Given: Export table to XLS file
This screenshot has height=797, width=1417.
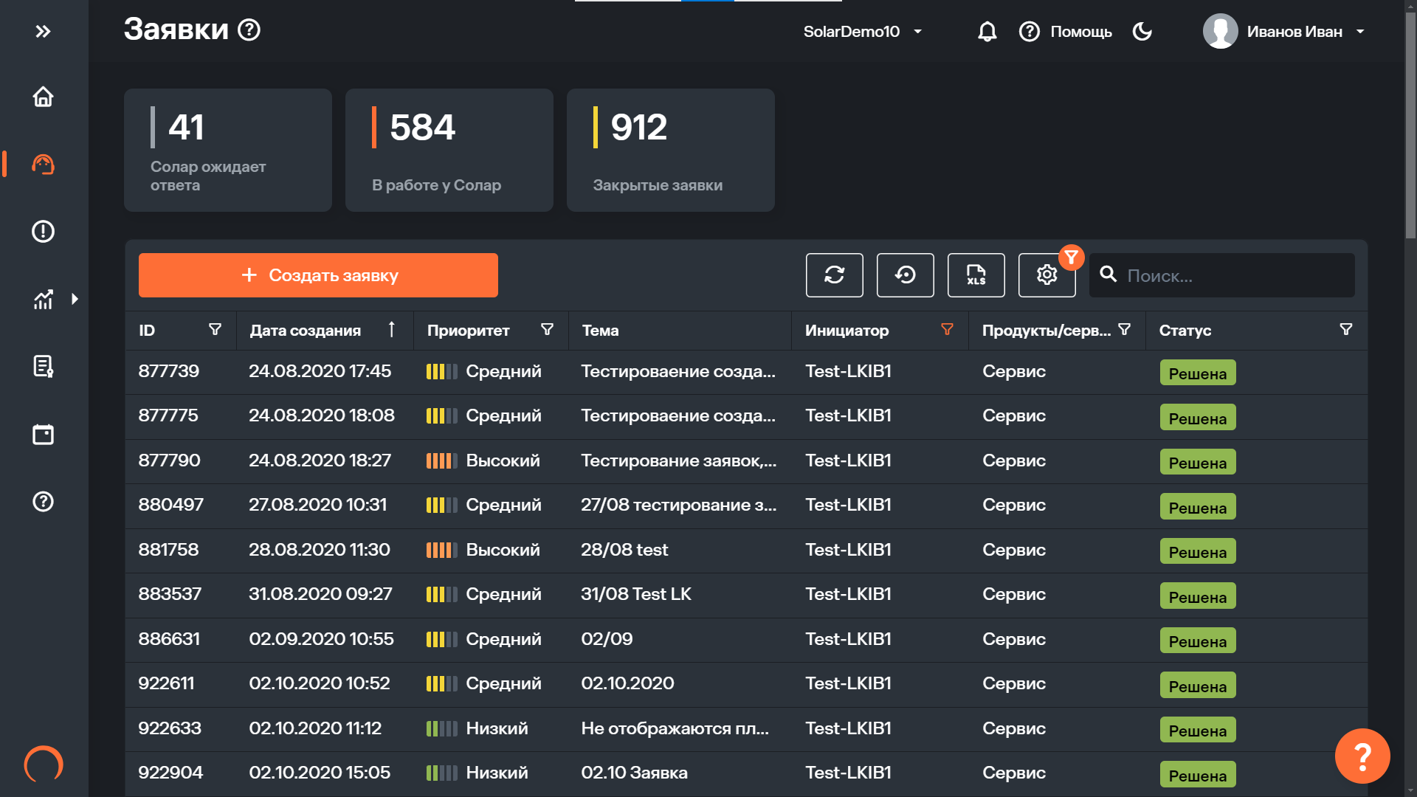Looking at the screenshot, I should click(x=976, y=275).
